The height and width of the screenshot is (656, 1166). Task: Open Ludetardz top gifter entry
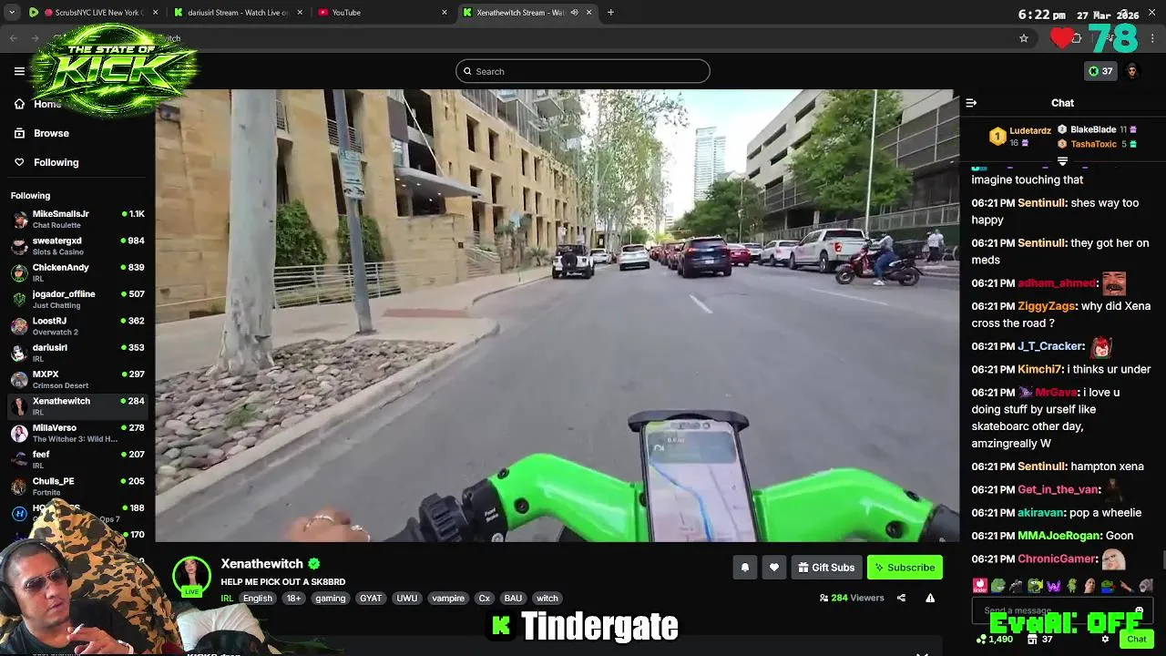[1020, 137]
